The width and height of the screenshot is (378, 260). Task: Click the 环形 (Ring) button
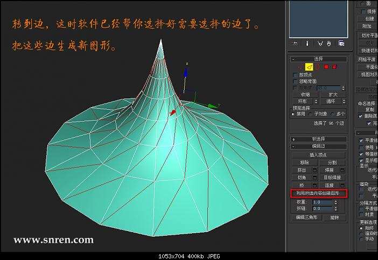(303, 101)
